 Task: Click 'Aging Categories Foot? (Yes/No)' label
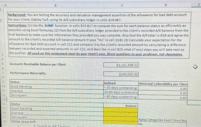[x=163, y=120]
